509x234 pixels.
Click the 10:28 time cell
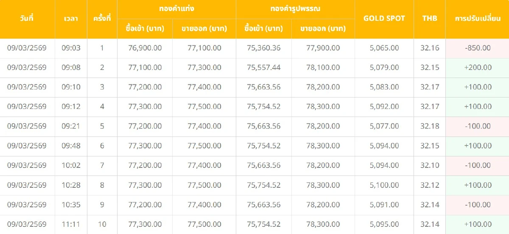[71, 185]
